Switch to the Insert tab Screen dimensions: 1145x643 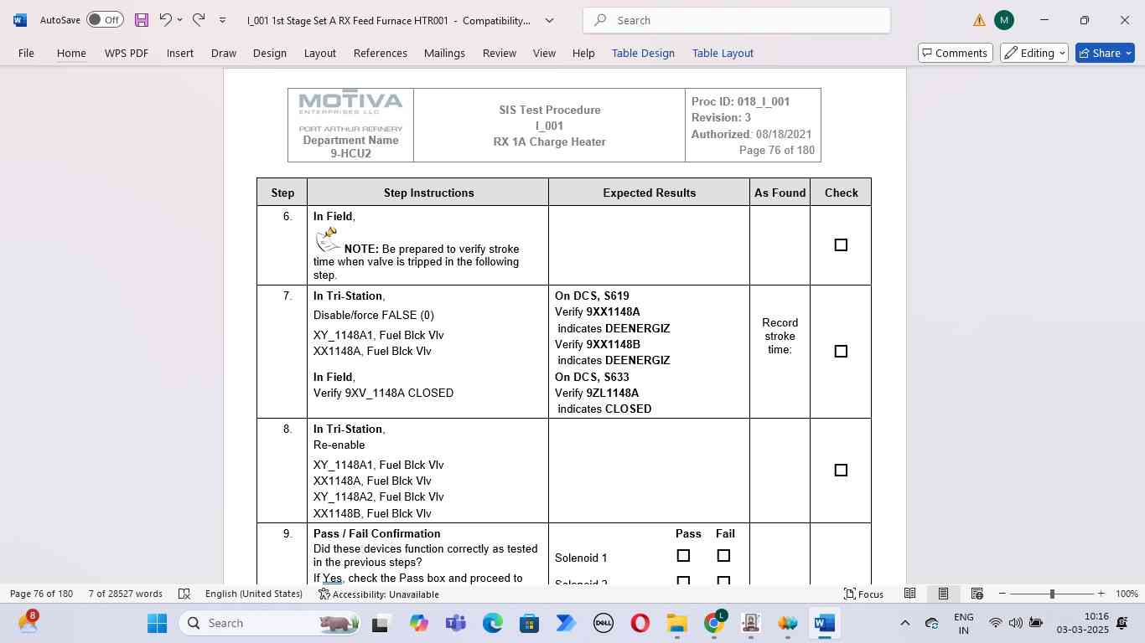coord(179,53)
